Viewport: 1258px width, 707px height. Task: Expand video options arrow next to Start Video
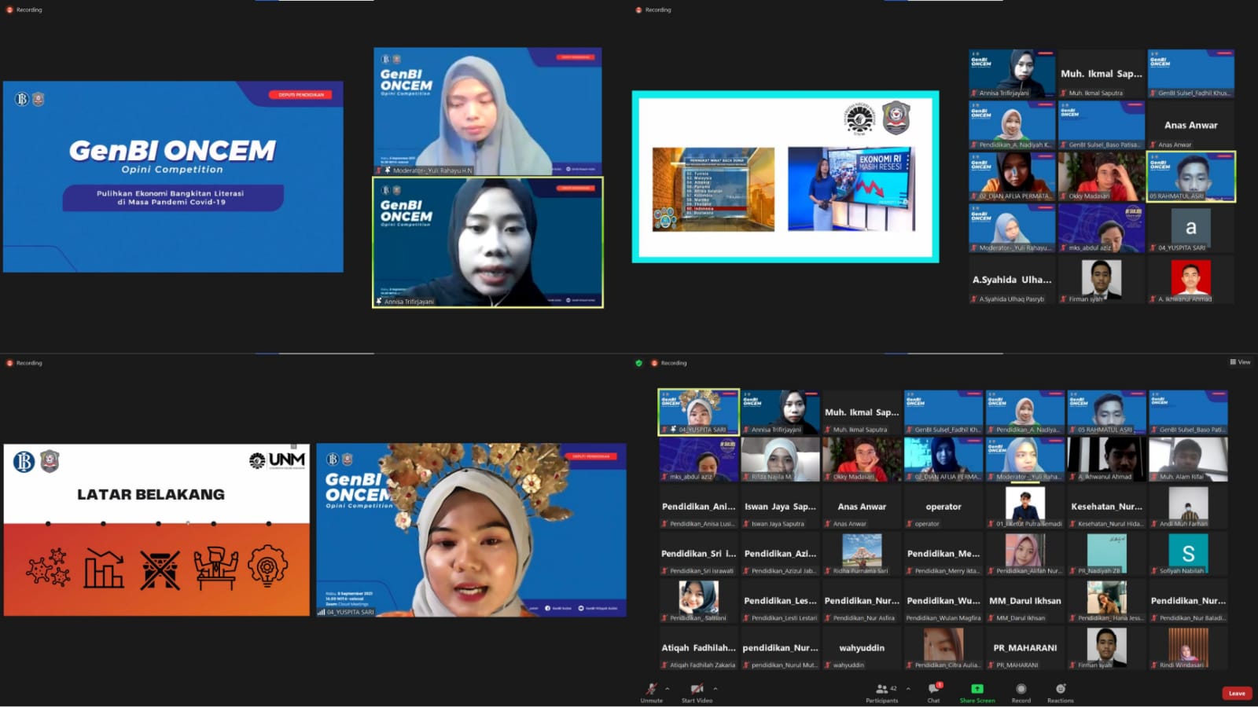(x=715, y=689)
